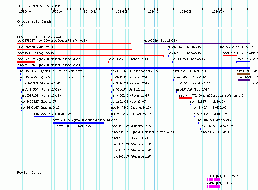Viewport: 258px width, 190px height.
Task: Click the esv1039627 (Levy2007) label
Action: [x=39, y=102]
